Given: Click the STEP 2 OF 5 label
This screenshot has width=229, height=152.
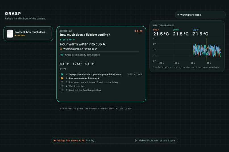Looking at the screenshot, I should point(67,40).
